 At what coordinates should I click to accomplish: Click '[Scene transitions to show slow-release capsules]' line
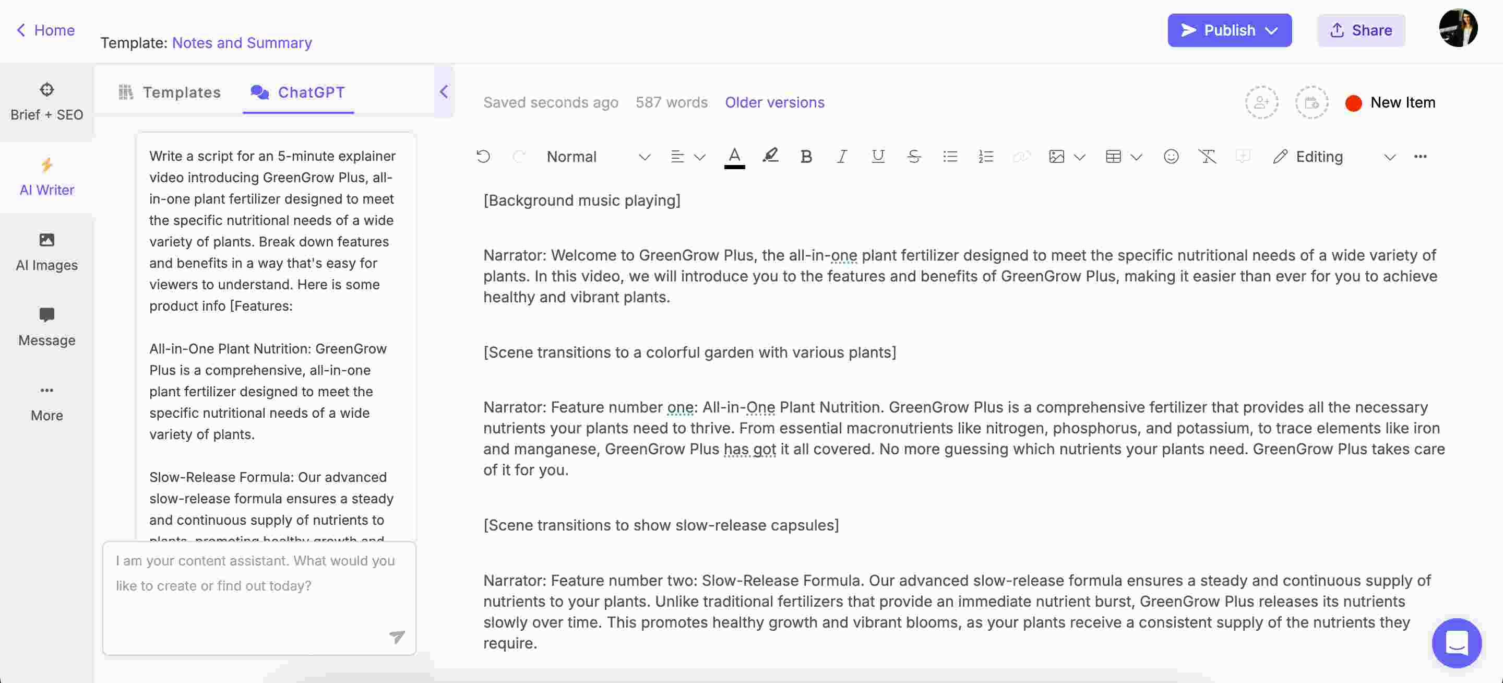point(661,525)
